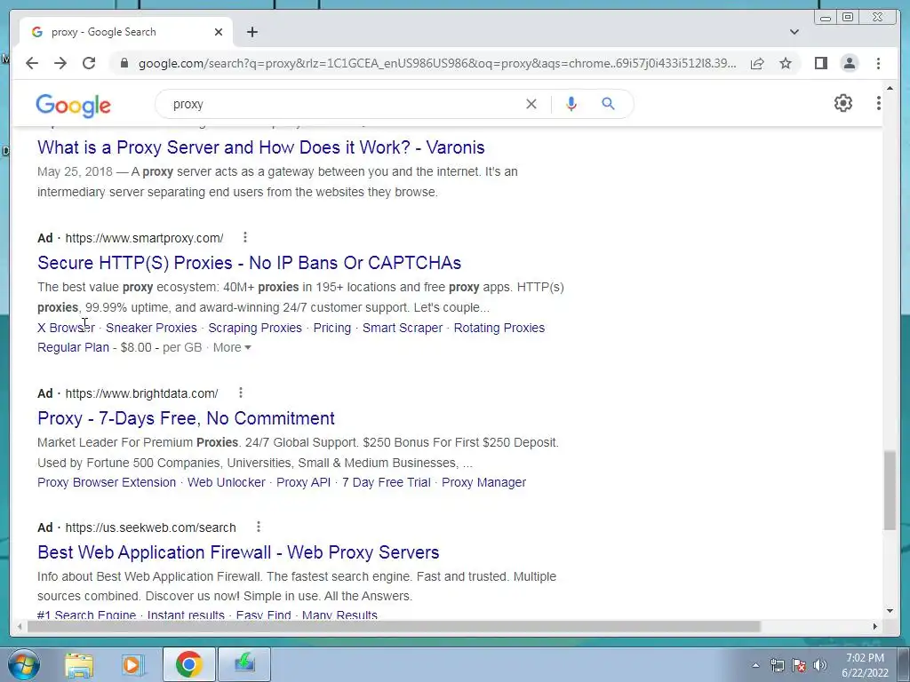This screenshot has height=682, width=910.
Task: Click the https://www.smartproxy.com/ ad URL
Action: (144, 238)
